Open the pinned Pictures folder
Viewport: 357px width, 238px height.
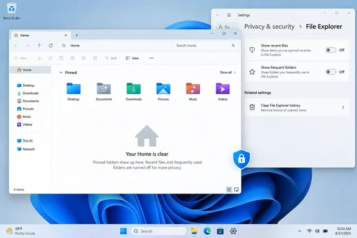[x=163, y=92]
